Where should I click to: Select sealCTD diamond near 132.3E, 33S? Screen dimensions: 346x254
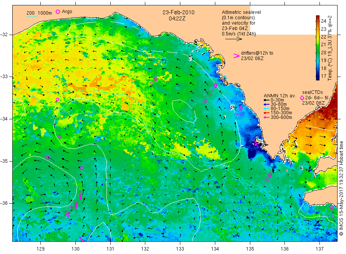point(156,79)
